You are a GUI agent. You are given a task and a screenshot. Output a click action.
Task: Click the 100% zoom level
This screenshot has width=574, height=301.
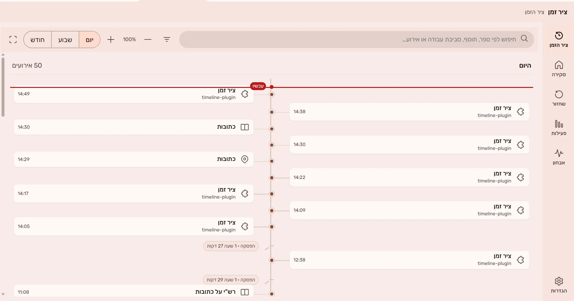pos(129,40)
